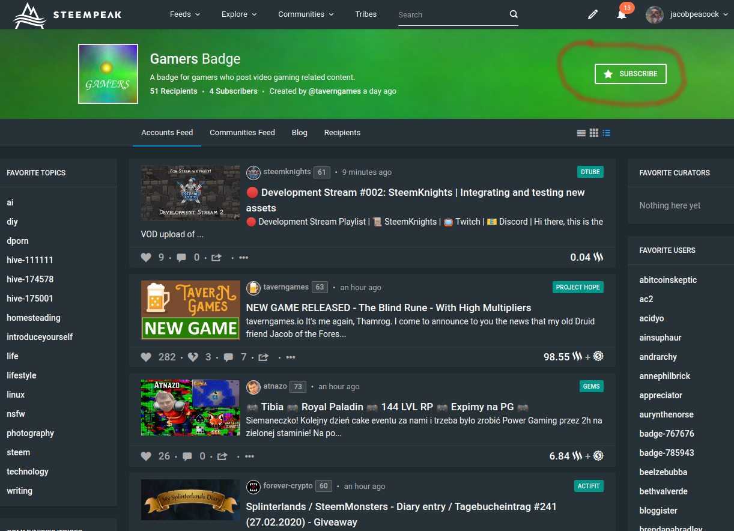The image size is (734, 531).
Task: Subscribe to the Gamers Badge
Action: click(x=631, y=74)
